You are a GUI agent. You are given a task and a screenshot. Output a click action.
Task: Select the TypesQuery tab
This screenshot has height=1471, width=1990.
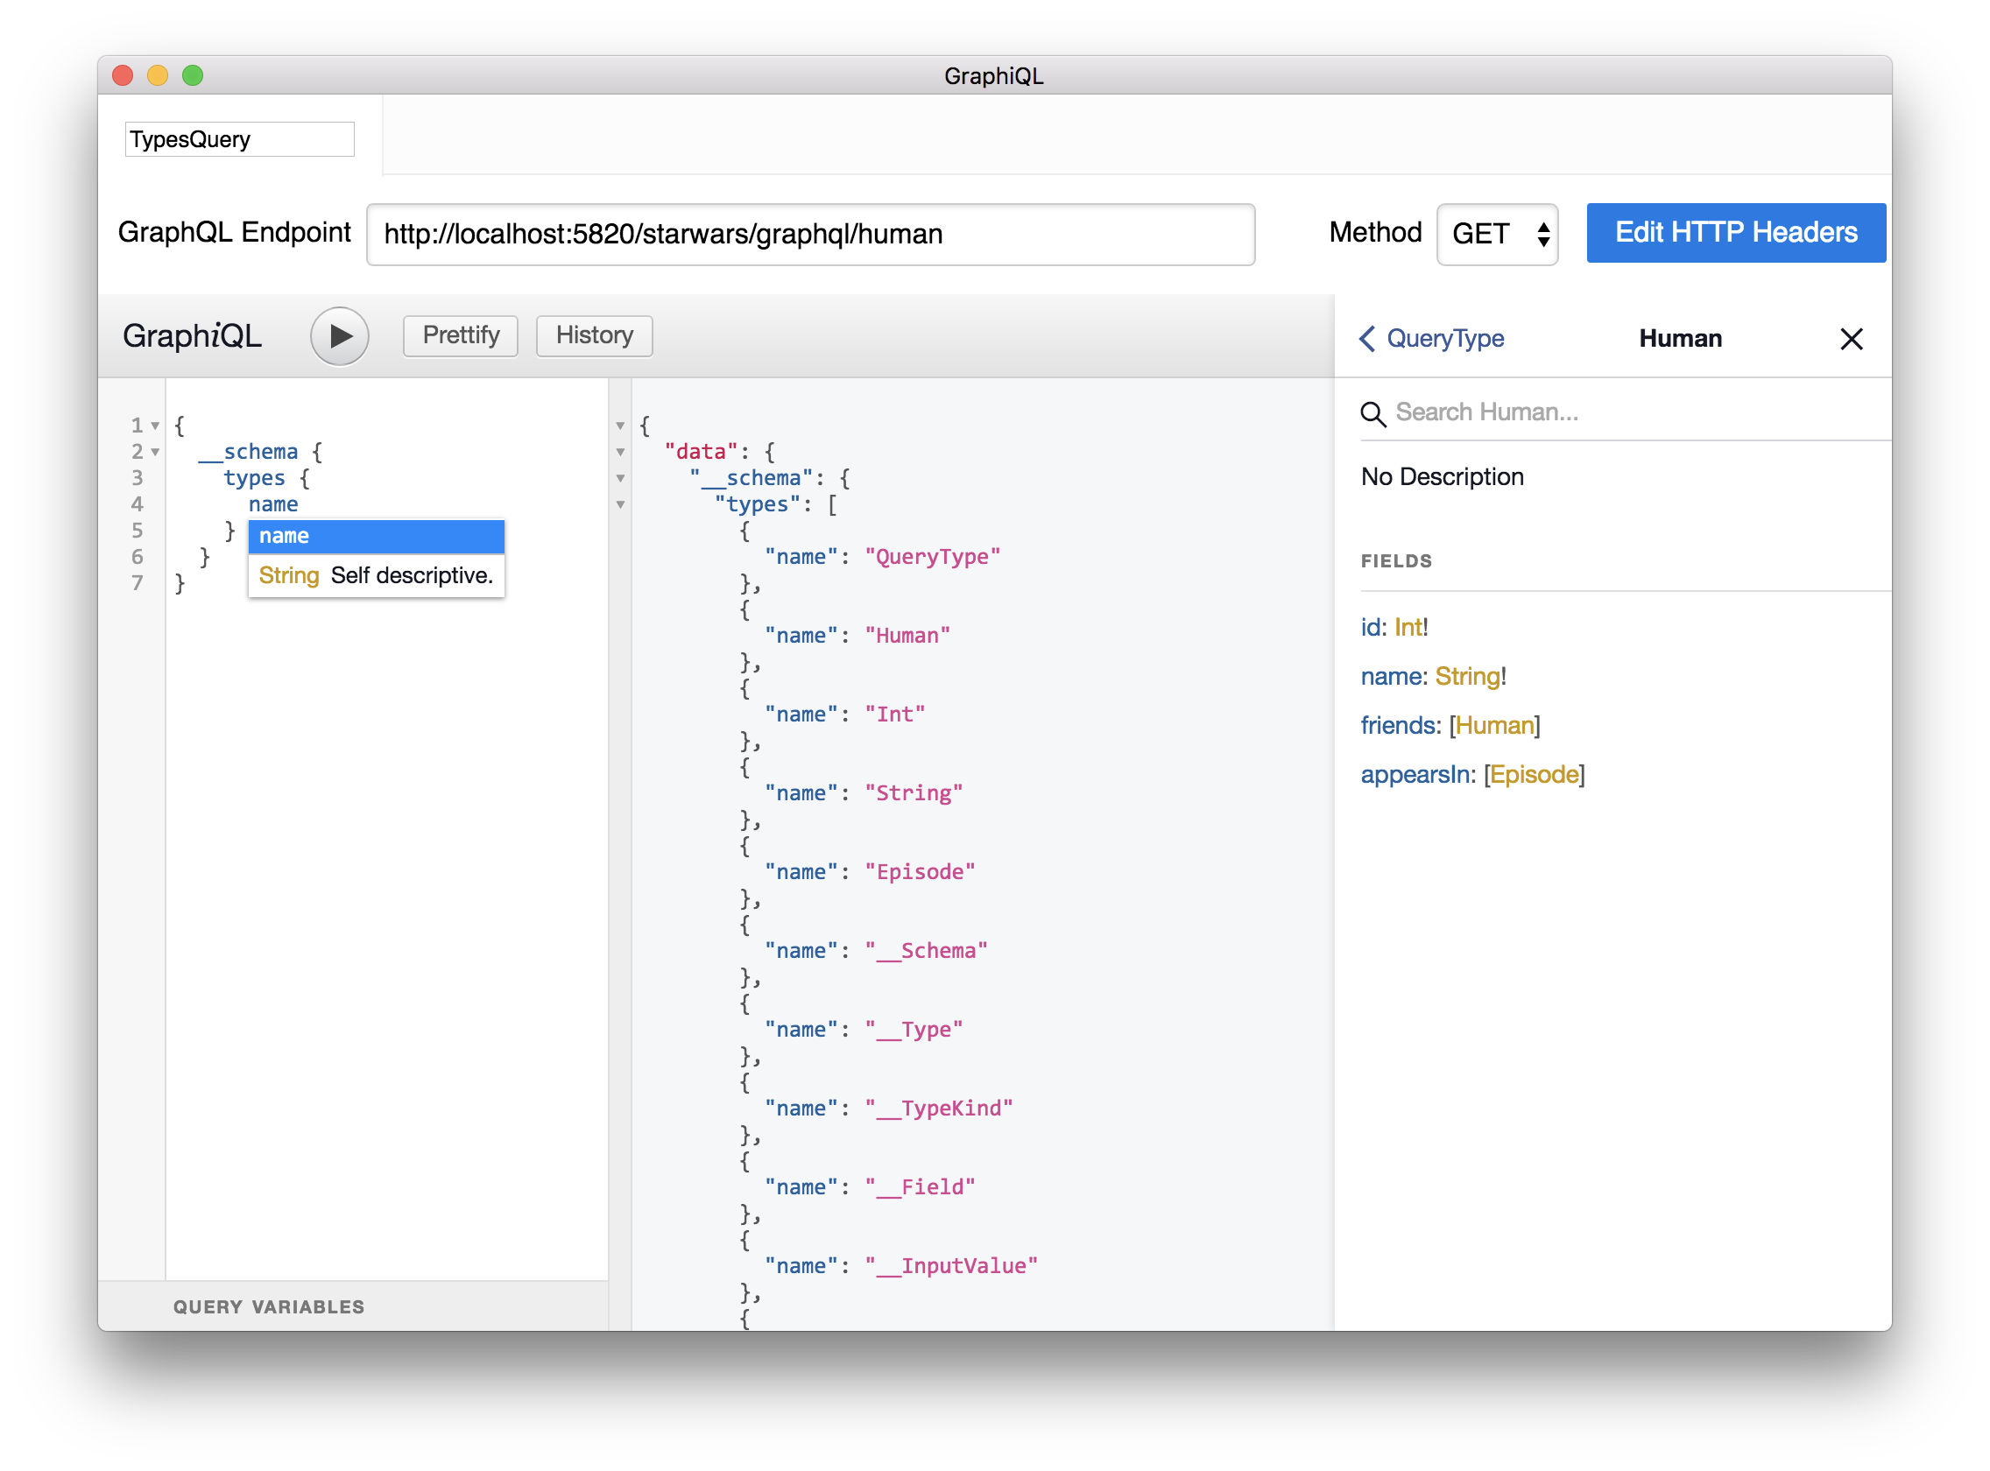tap(239, 138)
